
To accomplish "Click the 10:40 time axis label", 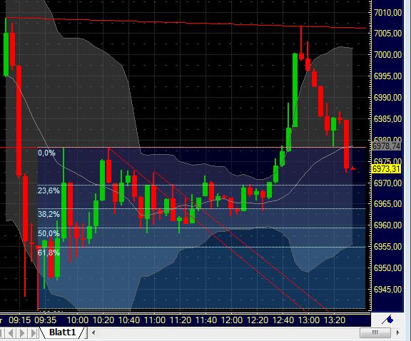I will 129,320.
